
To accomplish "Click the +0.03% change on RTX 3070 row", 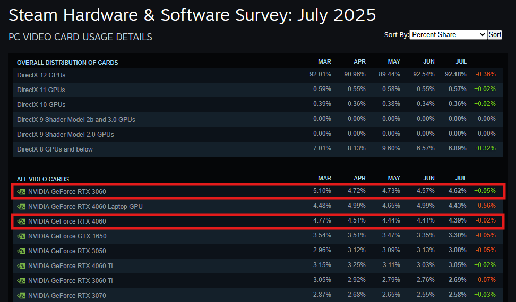I will point(485,295).
